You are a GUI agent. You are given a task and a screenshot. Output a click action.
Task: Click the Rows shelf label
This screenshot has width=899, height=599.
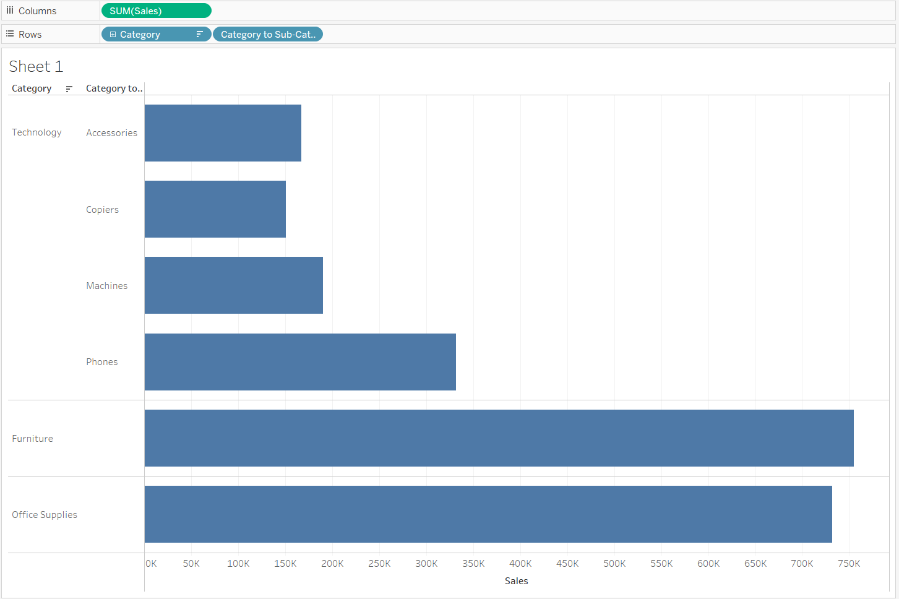coord(30,35)
